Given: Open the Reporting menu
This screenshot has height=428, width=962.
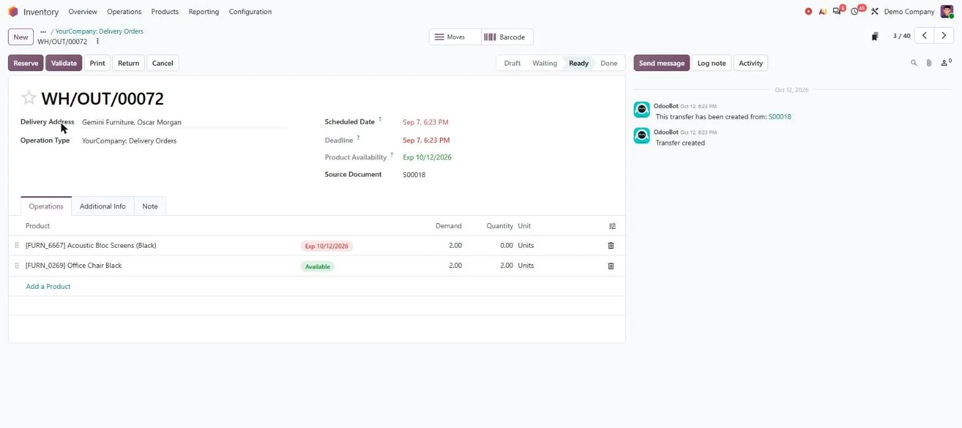Looking at the screenshot, I should pos(204,12).
